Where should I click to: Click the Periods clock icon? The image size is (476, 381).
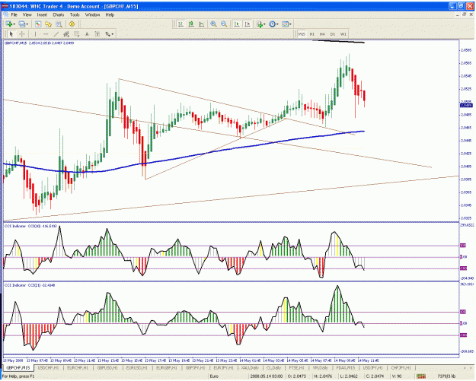click(x=272, y=24)
